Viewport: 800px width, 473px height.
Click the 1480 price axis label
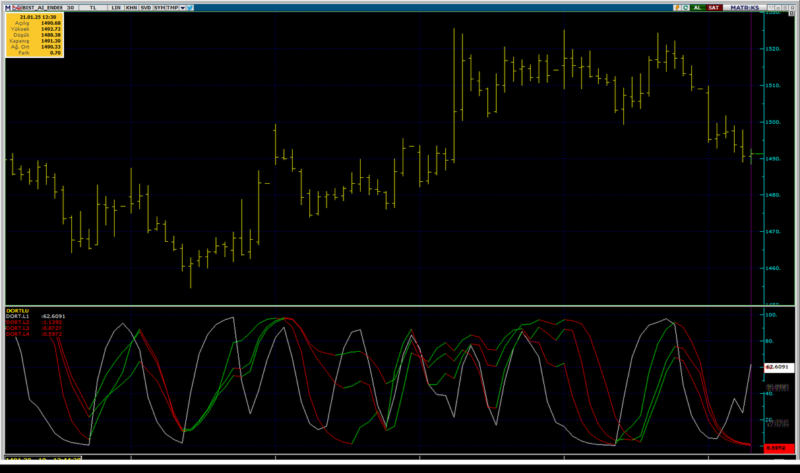click(x=773, y=195)
